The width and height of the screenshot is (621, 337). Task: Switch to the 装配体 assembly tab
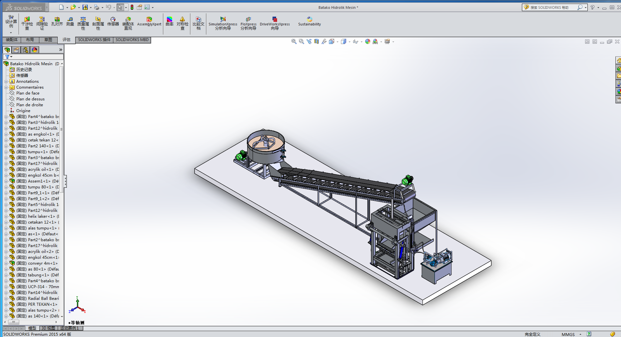click(12, 40)
